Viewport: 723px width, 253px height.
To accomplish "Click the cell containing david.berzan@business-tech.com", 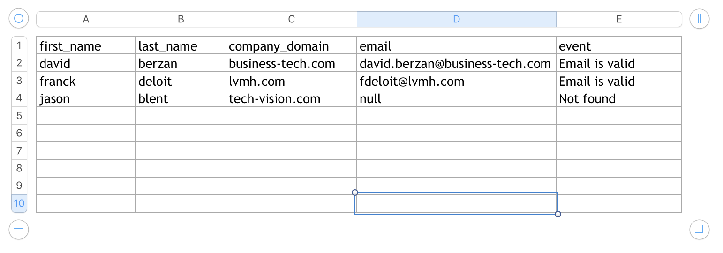I will [x=457, y=63].
